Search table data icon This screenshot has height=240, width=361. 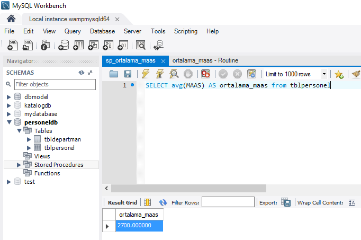(141, 45)
